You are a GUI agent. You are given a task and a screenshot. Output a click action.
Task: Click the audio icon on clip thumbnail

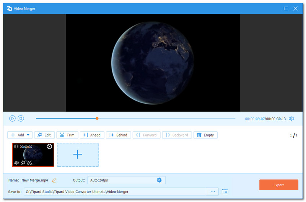click(16, 163)
